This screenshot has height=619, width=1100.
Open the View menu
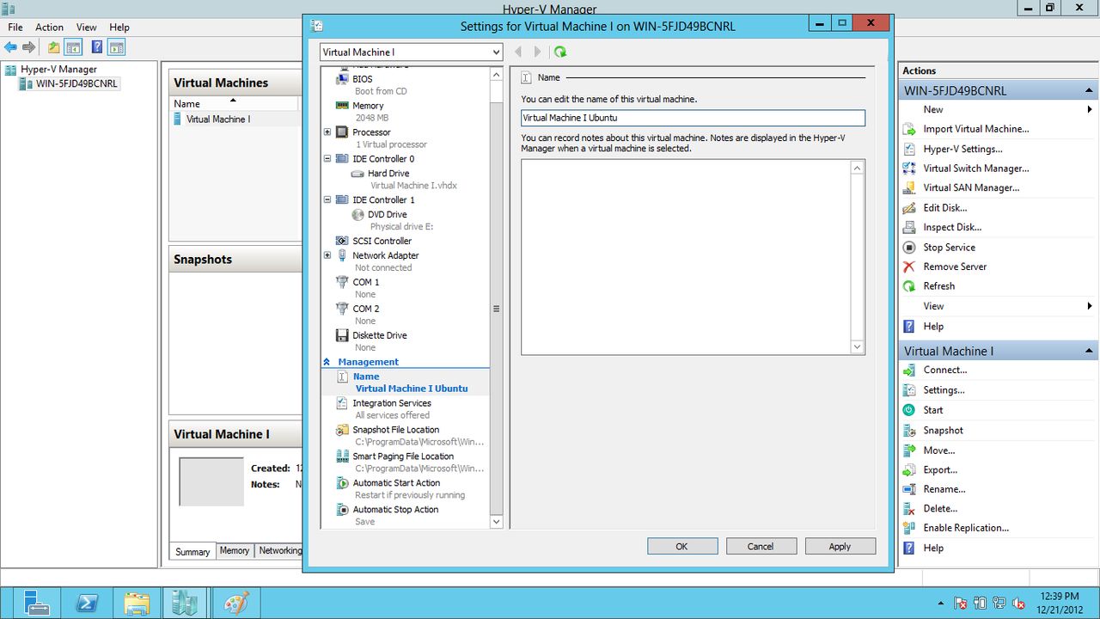(x=87, y=28)
